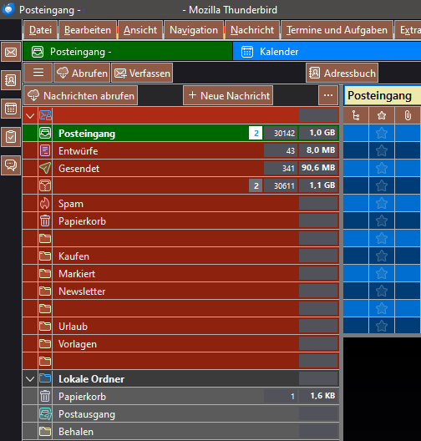Select the Markiert folder

click(x=180, y=273)
